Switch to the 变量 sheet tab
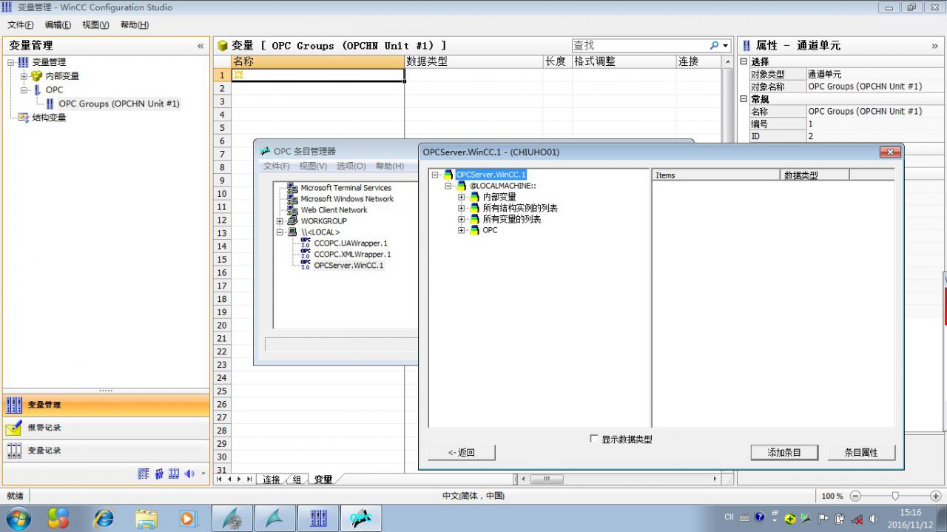This screenshot has width=947, height=532. [323, 479]
